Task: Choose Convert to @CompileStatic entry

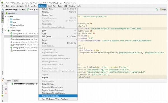Action: point(58,87)
